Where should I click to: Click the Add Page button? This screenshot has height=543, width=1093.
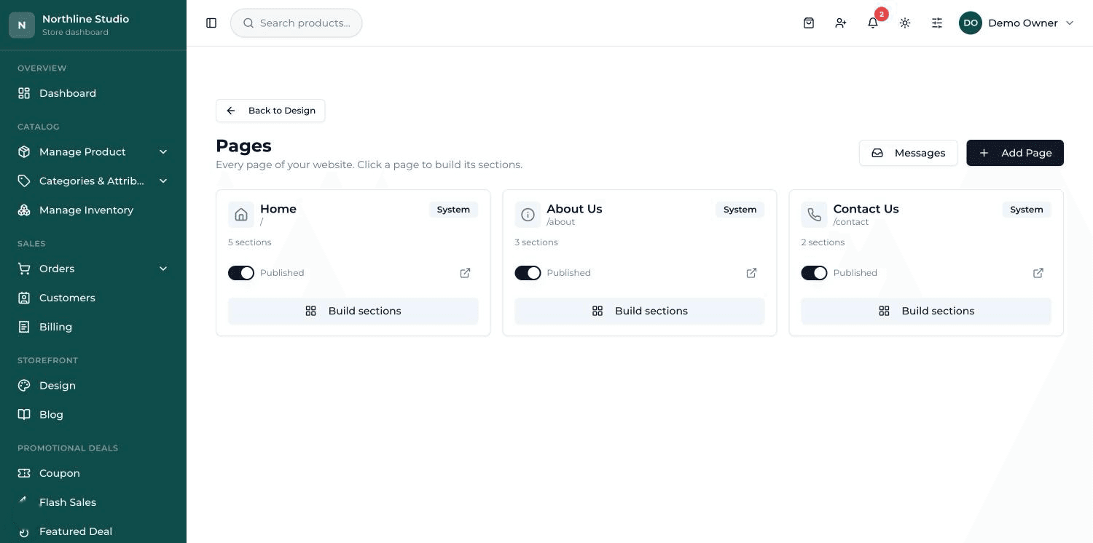tap(1015, 153)
